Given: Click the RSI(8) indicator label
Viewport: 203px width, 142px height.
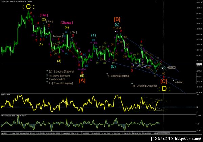Looking at the screenshot, I should click(6, 95).
